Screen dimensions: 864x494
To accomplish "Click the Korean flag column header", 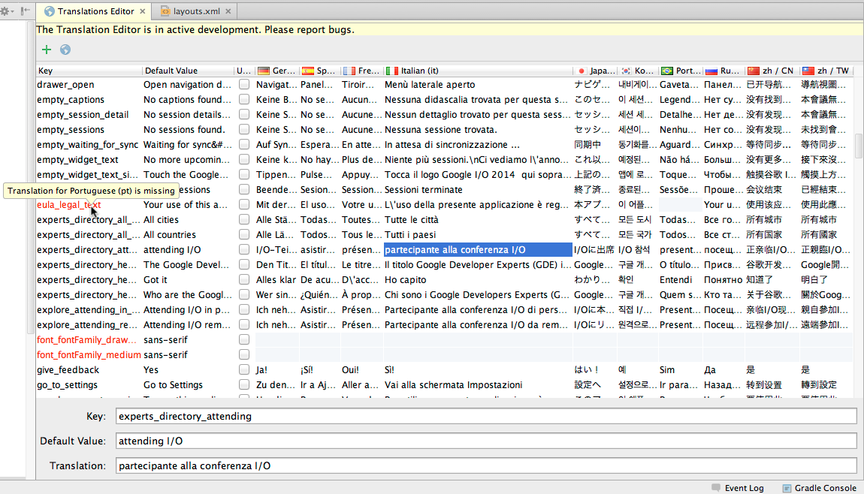I will click(638, 71).
